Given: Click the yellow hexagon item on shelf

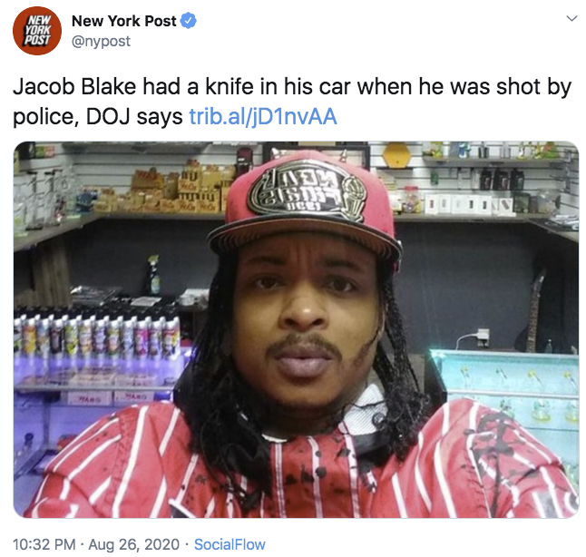Looking at the screenshot, I should (x=396, y=155).
